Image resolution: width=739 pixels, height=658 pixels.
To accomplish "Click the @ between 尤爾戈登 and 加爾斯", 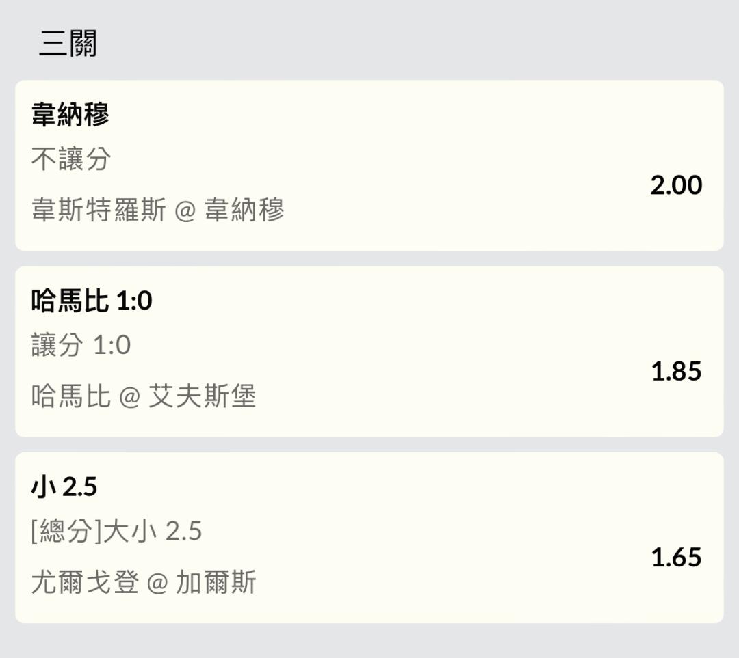I will point(157,583).
